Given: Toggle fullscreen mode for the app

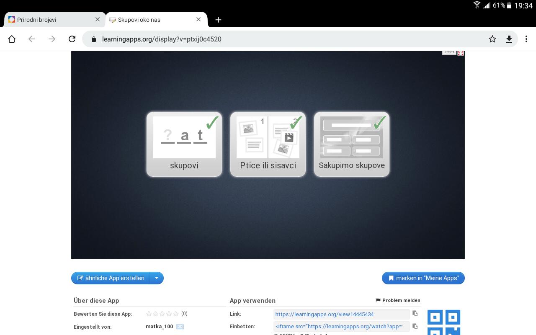Looking at the screenshot, I should (x=461, y=53).
